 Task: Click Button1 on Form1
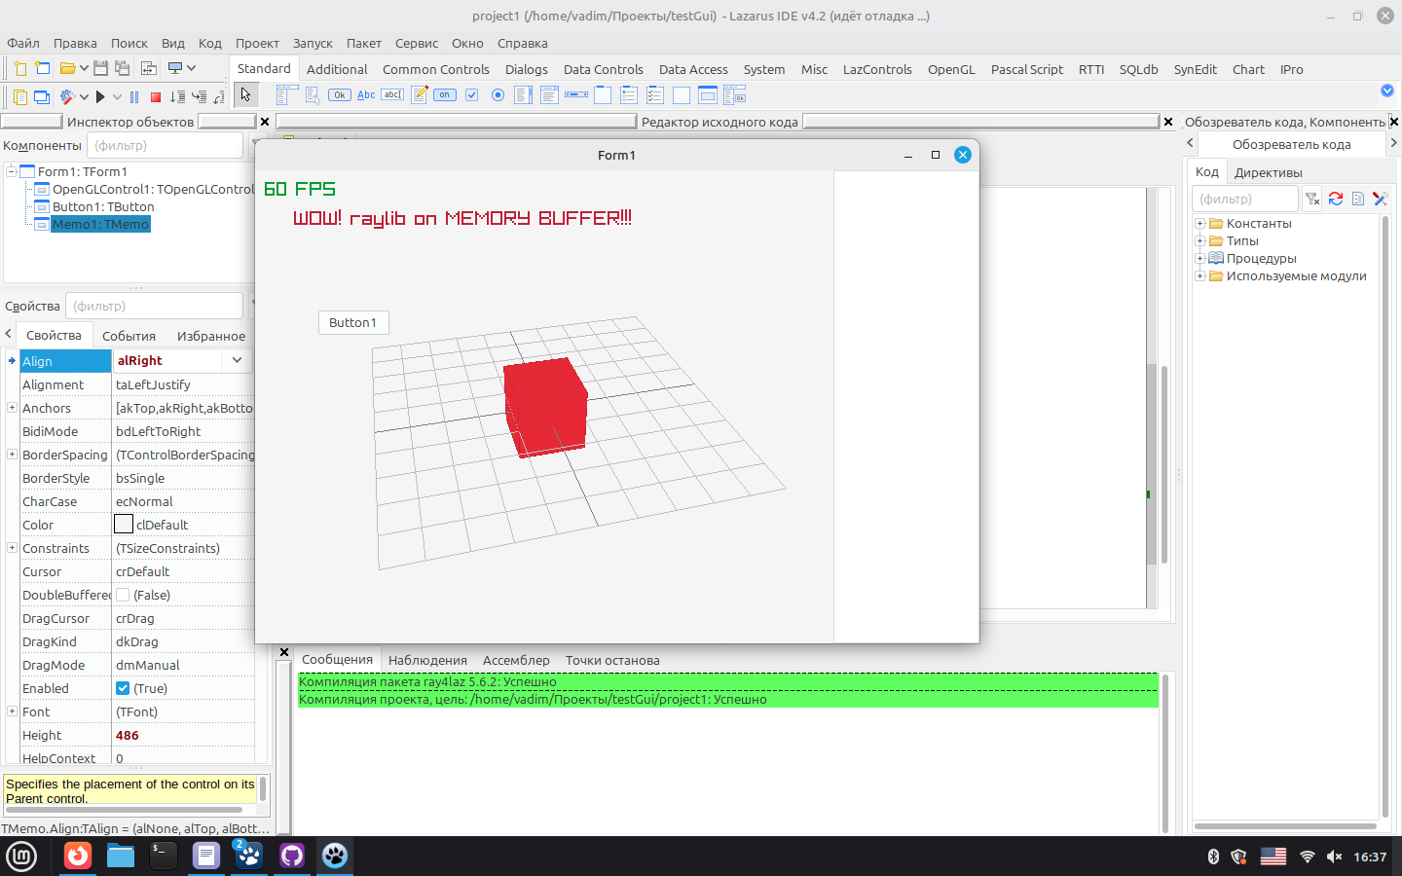click(352, 322)
